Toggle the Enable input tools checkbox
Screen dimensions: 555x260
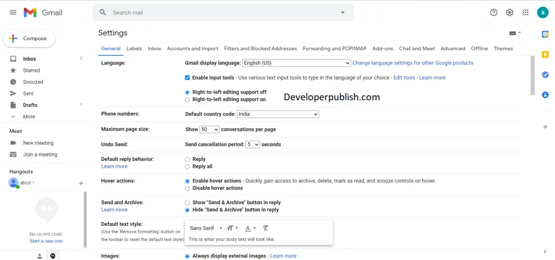(187, 77)
